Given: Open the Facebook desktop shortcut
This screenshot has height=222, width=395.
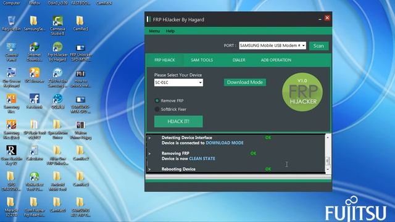Looking at the screenshot, I should coord(35,101).
